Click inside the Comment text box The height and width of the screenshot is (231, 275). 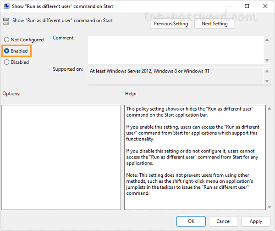click(x=175, y=50)
